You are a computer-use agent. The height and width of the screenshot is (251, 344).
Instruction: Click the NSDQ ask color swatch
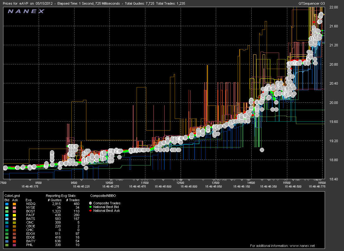(14, 204)
